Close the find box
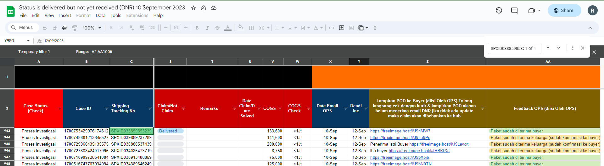 (x=583, y=48)
